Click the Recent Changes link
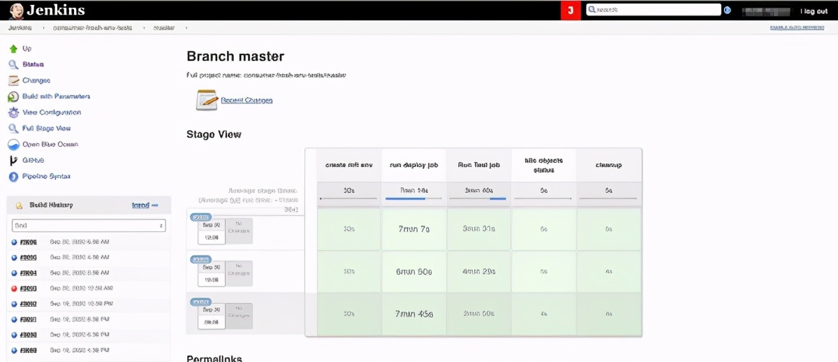The width and height of the screenshot is (838, 362). click(247, 101)
